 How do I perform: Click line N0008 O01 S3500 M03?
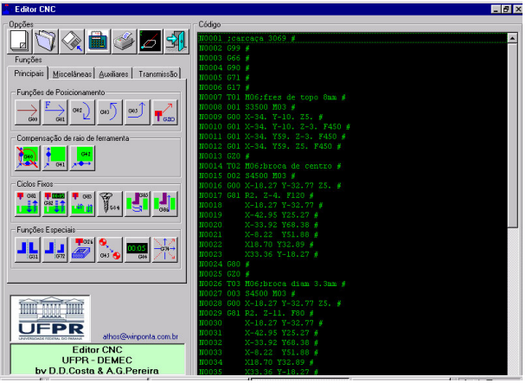click(x=353, y=107)
